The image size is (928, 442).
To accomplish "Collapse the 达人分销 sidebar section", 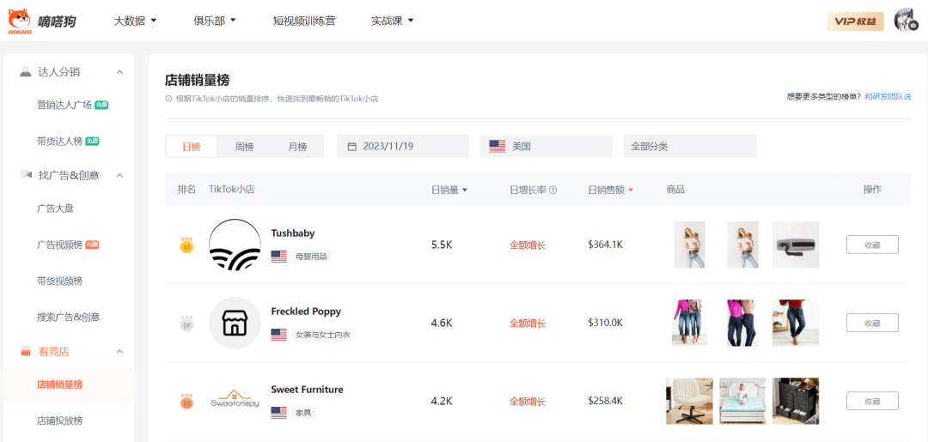I will (x=119, y=72).
